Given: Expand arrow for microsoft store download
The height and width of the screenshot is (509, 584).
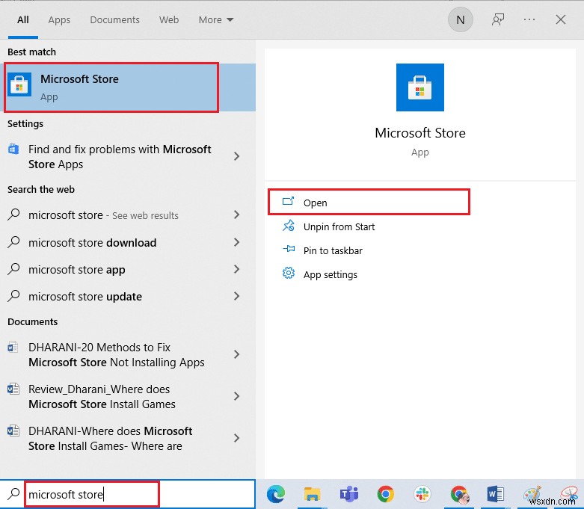Looking at the screenshot, I should tap(236, 243).
